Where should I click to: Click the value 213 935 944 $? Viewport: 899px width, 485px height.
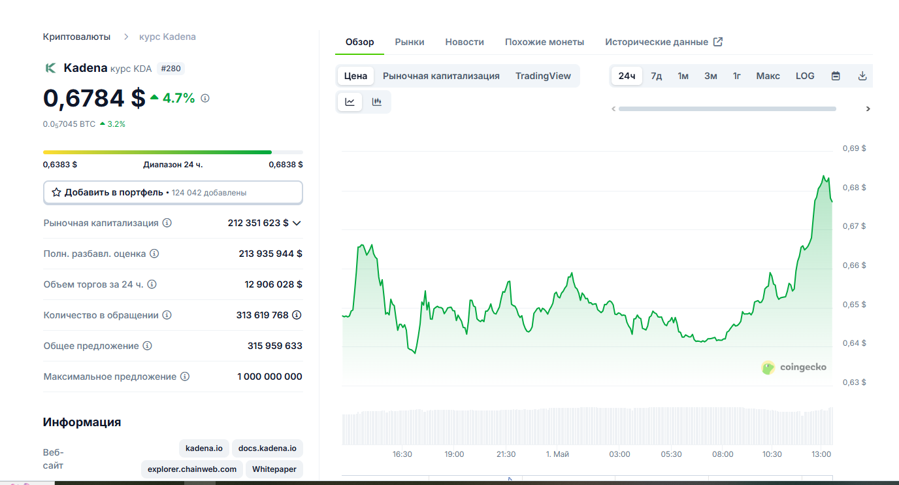(270, 254)
